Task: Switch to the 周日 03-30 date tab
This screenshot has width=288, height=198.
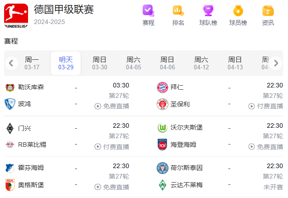Action: point(100,63)
